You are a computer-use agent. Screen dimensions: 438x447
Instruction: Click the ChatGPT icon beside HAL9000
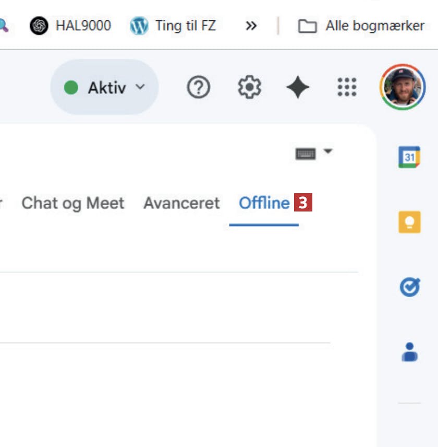click(x=39, y=26)
